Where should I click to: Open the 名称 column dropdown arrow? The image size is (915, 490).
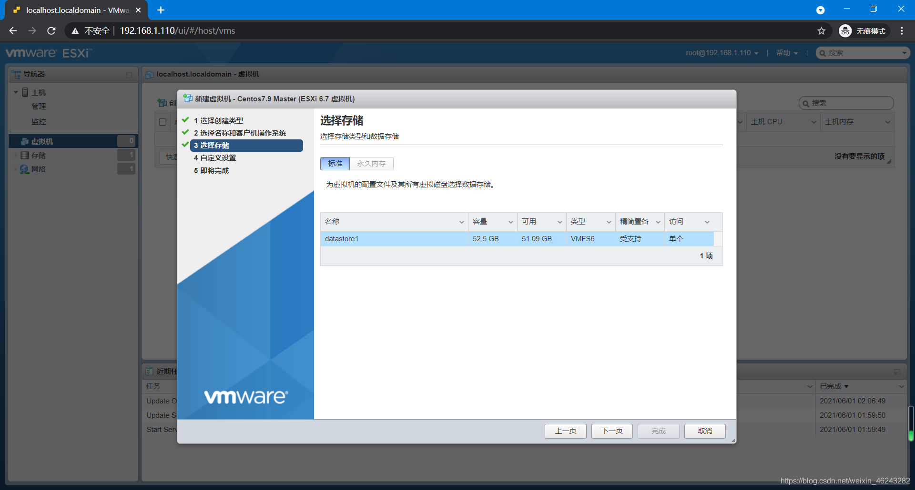tap(461, 222)
